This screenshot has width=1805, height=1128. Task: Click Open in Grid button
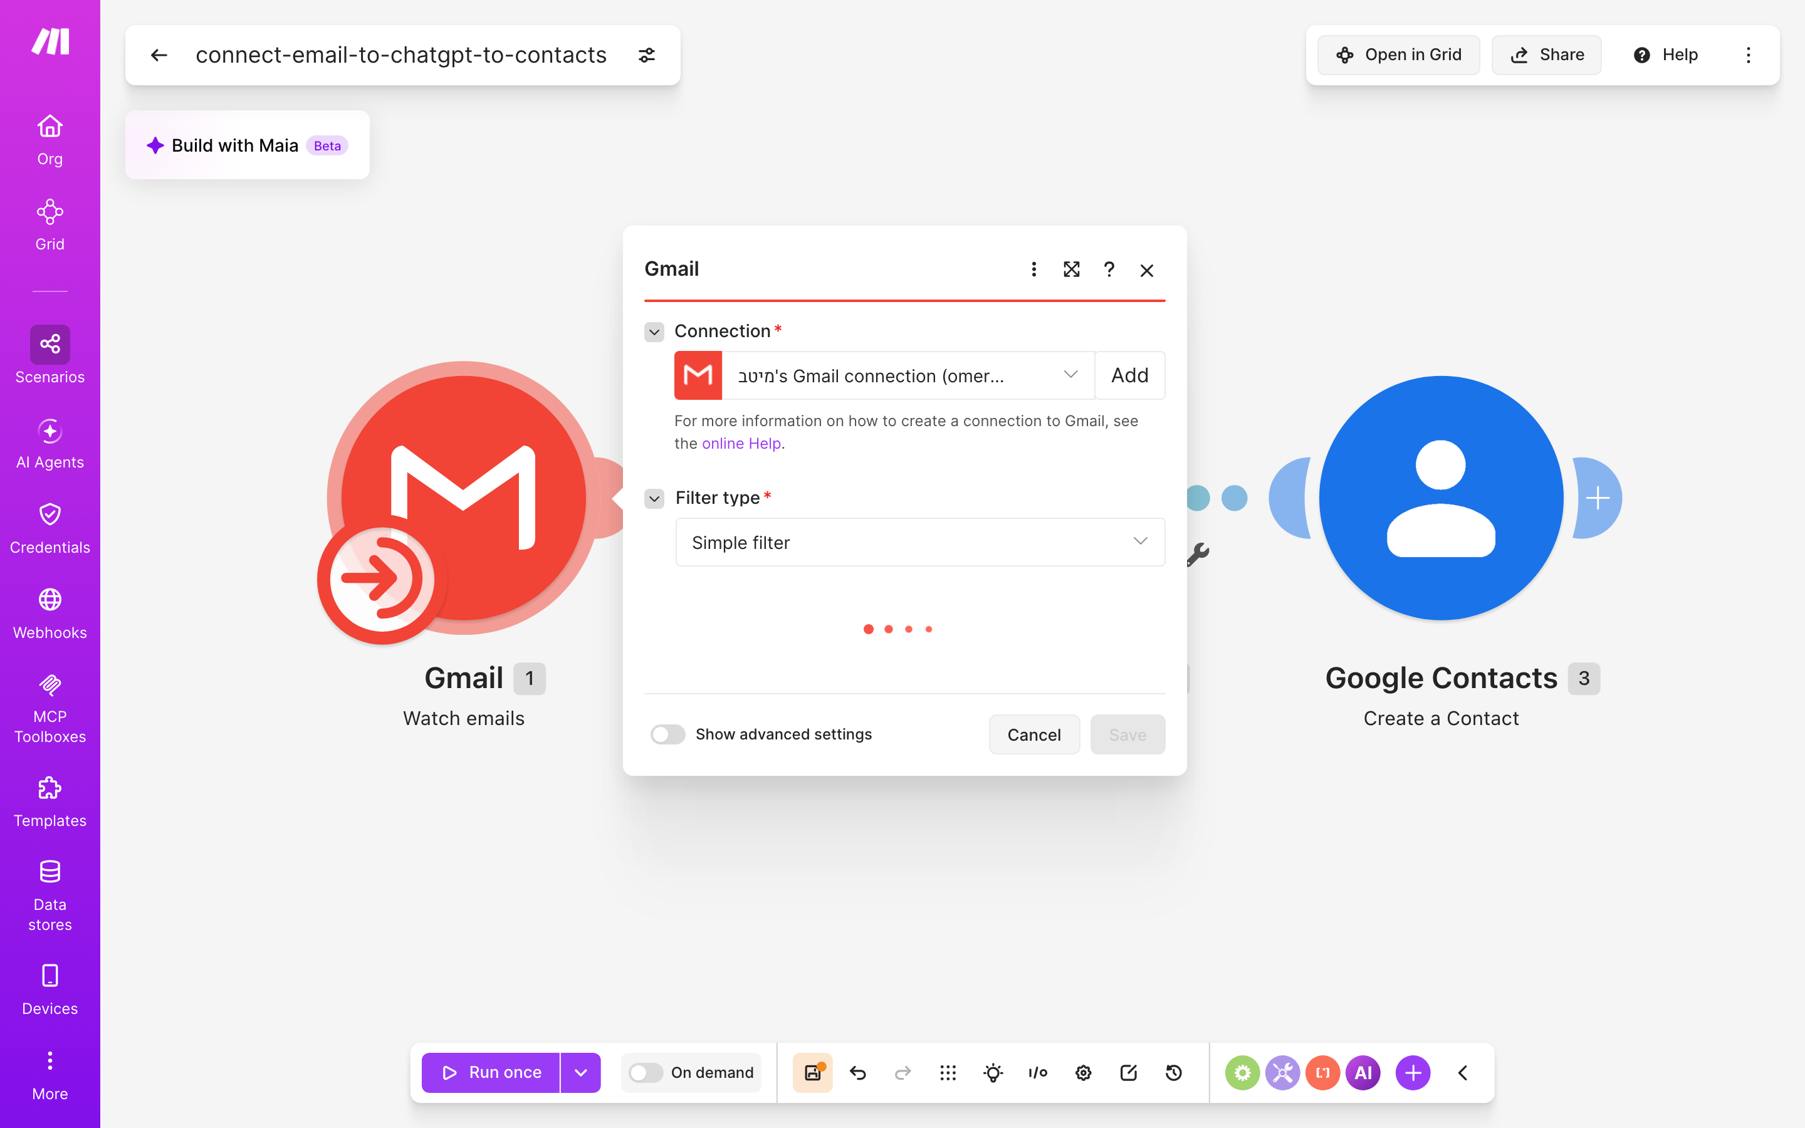(x=1398, y=55)
